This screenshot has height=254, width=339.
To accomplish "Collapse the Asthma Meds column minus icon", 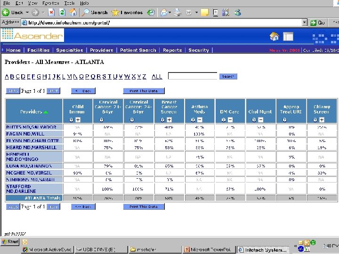I will pyautogui.click(x=200, y=120).
